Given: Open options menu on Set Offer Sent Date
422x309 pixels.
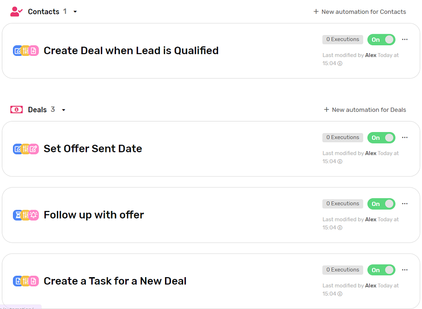Looking at the screenshot, I should (x=405, y=137).
